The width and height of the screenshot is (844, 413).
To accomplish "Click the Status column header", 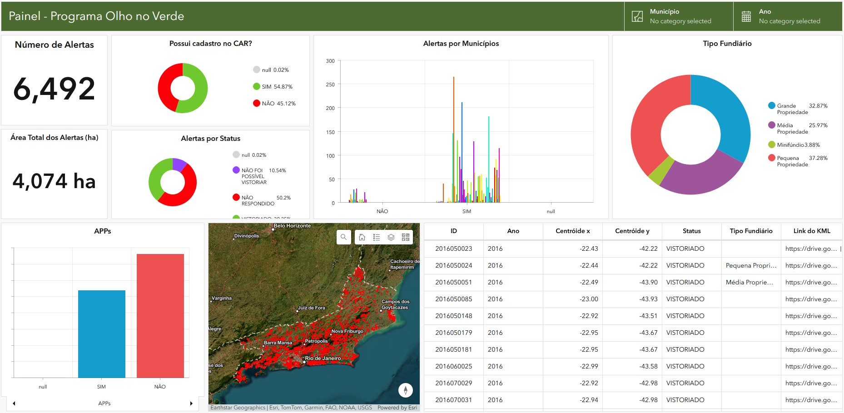I will [691, 231].
